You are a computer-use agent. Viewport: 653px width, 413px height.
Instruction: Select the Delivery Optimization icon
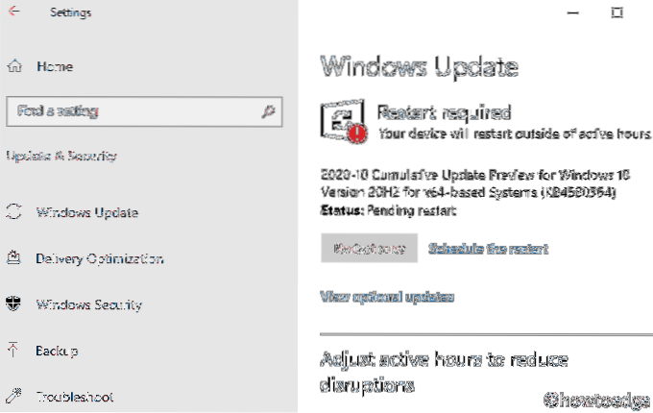pos(13,258)
